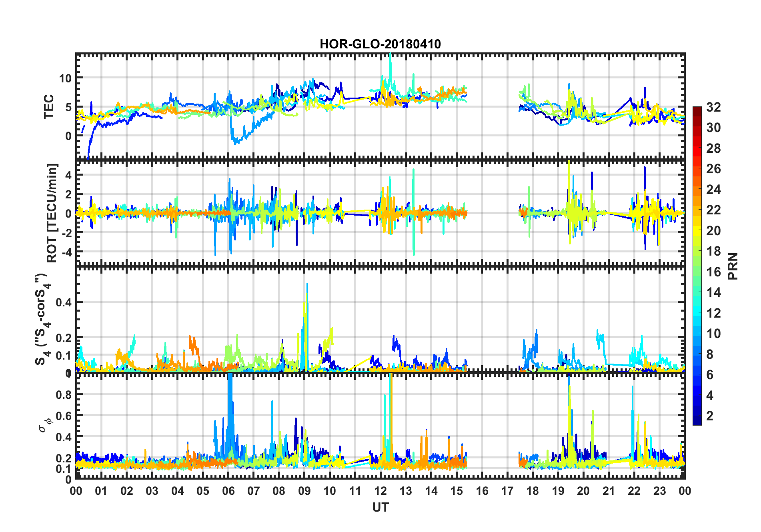Screen dimensions: 761x532
Task: Click the 0.8 tick label on the sigma-phi axis
Action: tap(64, 394)
